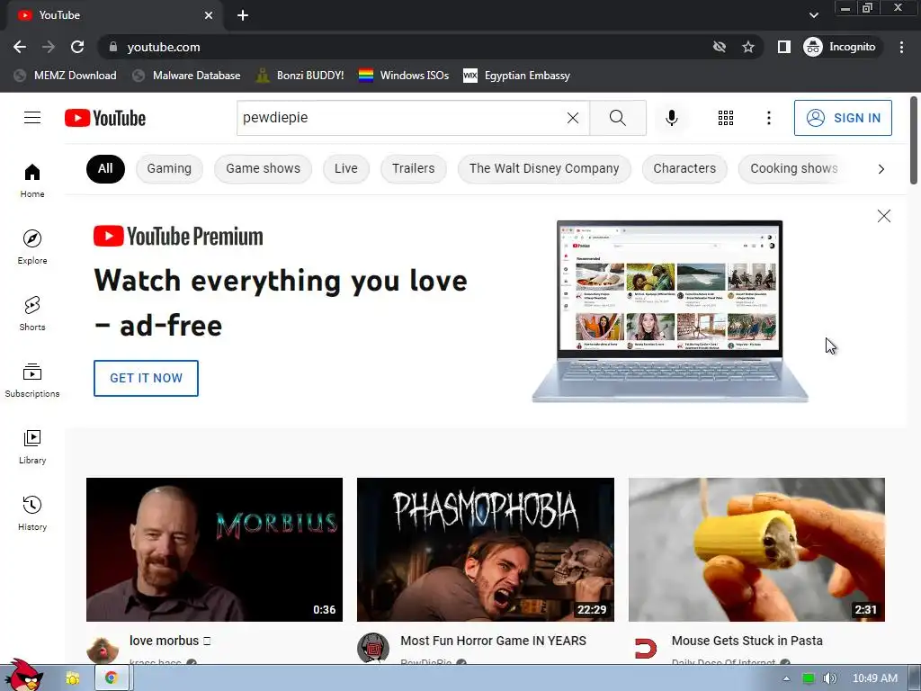Screen dimensions: 921x691
Task: Select the Characters filter chip
Action: [684, 168]
